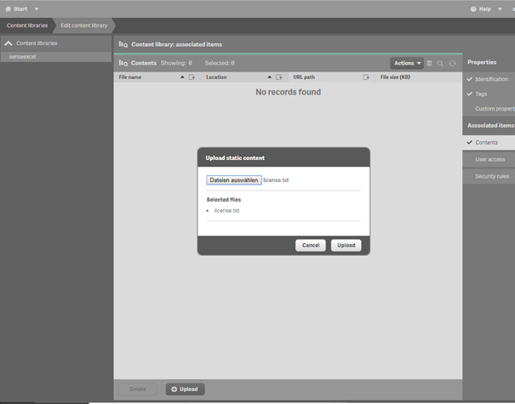
Task: Expand the Start menu dropdown
Action: tap(37, 9)
